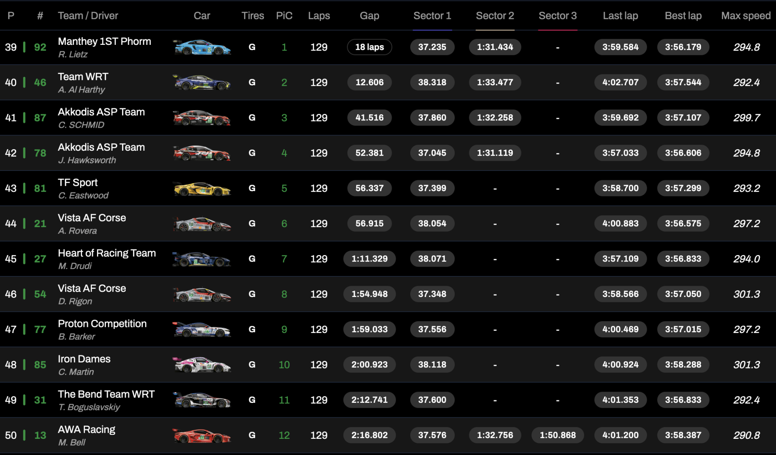Select driver J. Hawksworth
776x455 pixels.
pos(87,160)
